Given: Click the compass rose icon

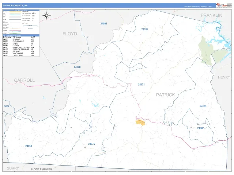Looking at the screenshot, I should pyautogui.click(x=46, y=15).
